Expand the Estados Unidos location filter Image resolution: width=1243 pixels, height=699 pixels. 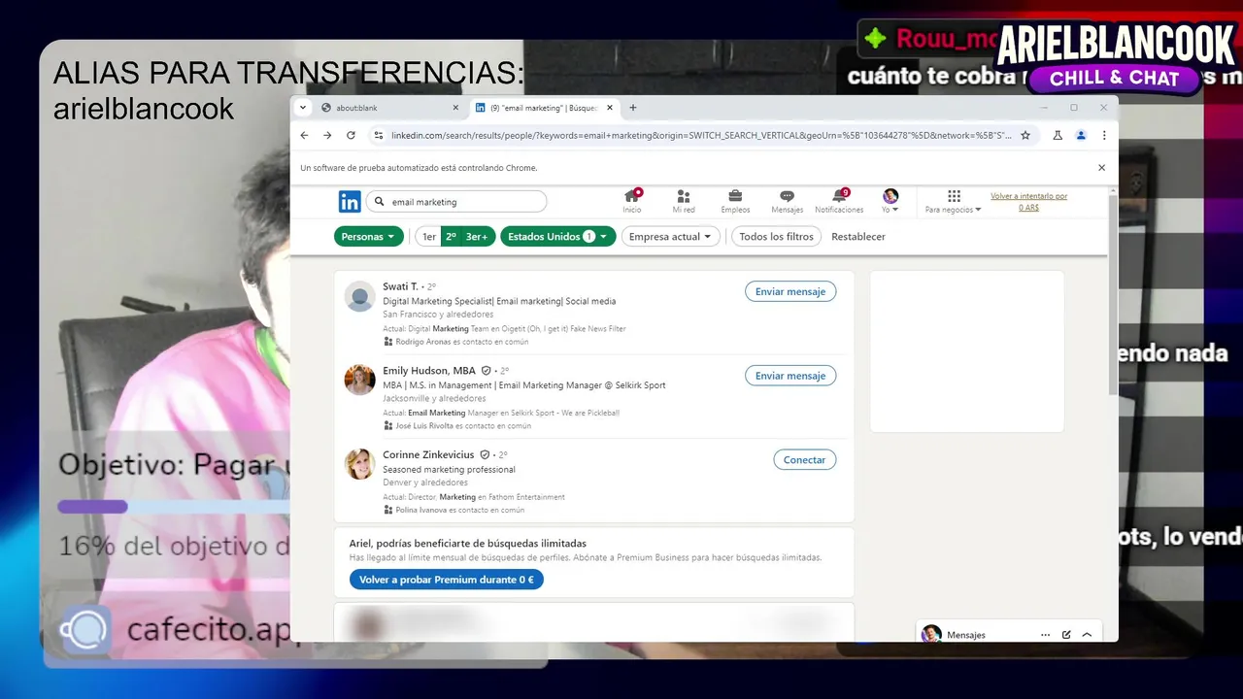coord(557,237)
